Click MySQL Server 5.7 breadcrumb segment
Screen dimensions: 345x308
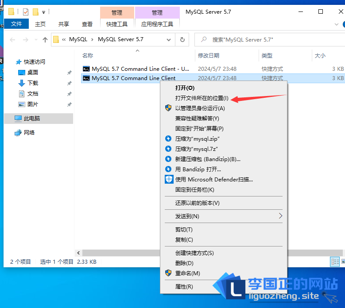click(120, 39)
